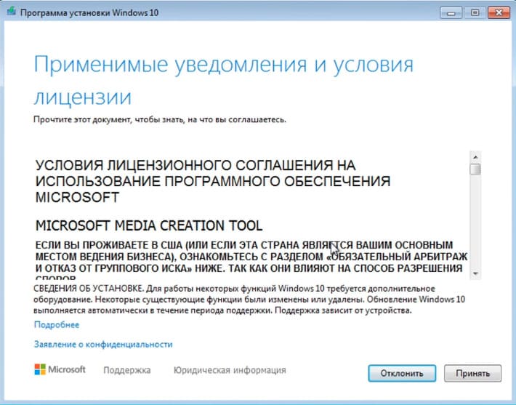Open the Поддержка link

coord(127,370)
